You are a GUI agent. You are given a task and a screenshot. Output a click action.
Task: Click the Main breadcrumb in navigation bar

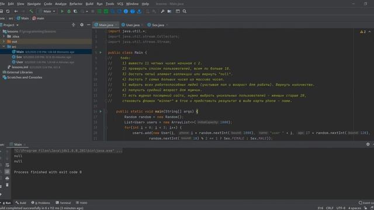(23, 18)
